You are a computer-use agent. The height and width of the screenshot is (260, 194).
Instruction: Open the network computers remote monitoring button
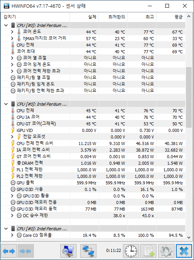pos(88,251)
